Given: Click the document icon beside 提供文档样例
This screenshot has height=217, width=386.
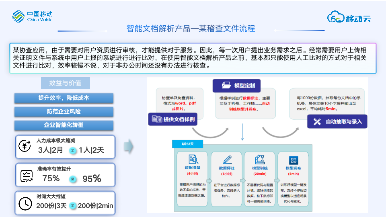Looking at the screenshot, I should 157,119.
